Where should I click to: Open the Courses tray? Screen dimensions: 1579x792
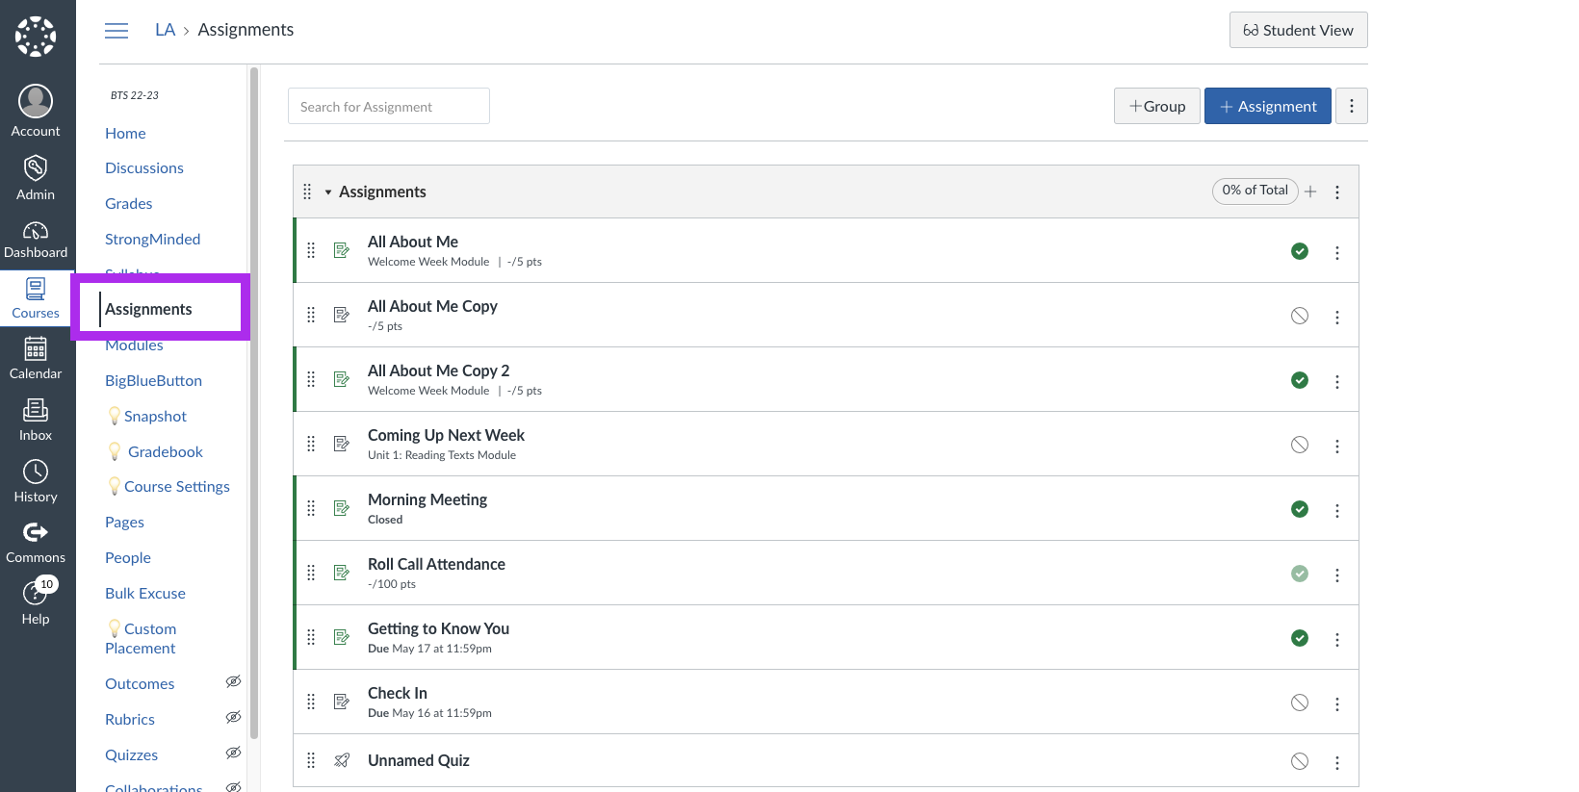(36, 298)
